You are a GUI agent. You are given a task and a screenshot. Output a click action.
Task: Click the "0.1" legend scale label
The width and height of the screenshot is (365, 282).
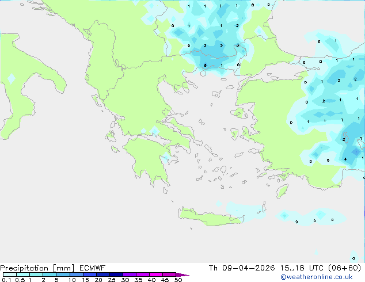point(6,280)
